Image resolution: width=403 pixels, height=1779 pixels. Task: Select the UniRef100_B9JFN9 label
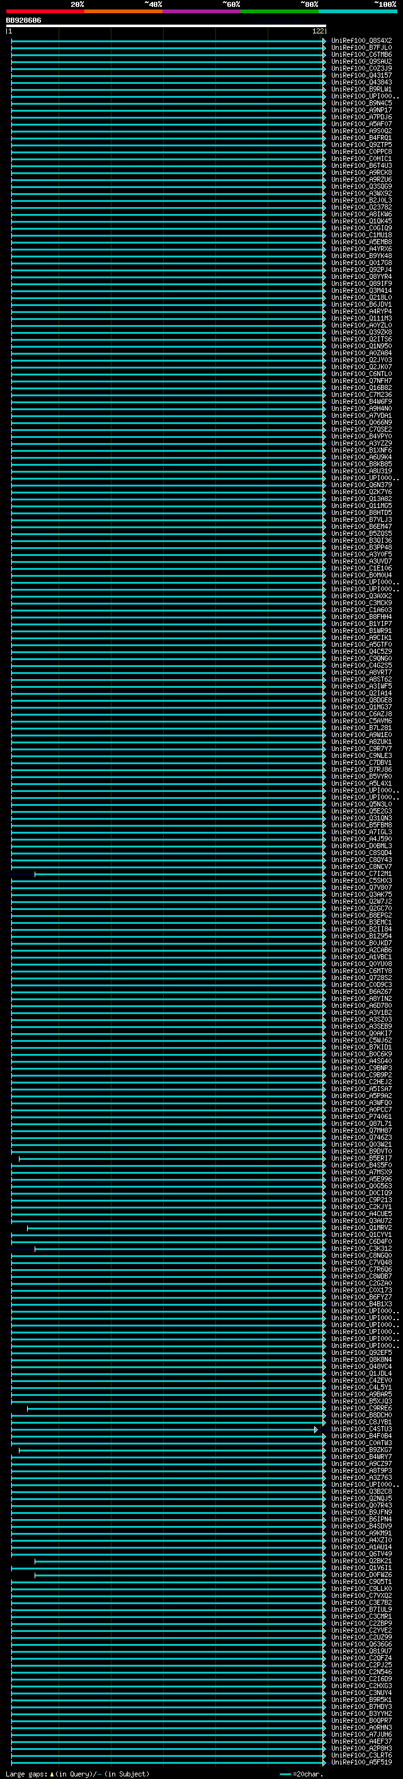361,1513
